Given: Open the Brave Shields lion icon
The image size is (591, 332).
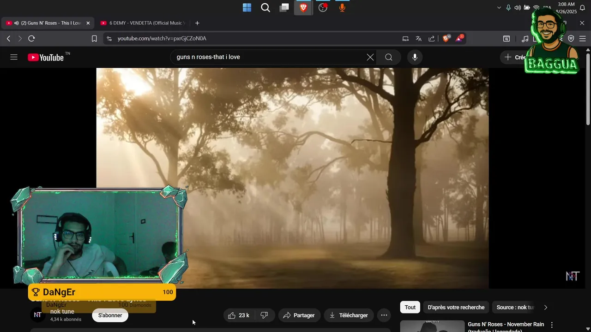Looking at the screenshot, I should (x=446, y=39).
